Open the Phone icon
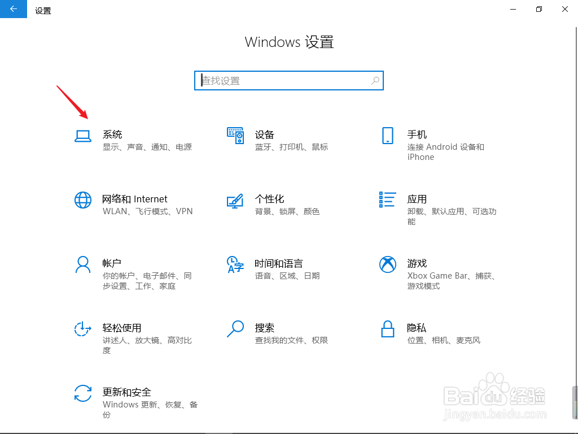This screenshot has width=578, height=434. pyautogui.click(x=387, y=136)
